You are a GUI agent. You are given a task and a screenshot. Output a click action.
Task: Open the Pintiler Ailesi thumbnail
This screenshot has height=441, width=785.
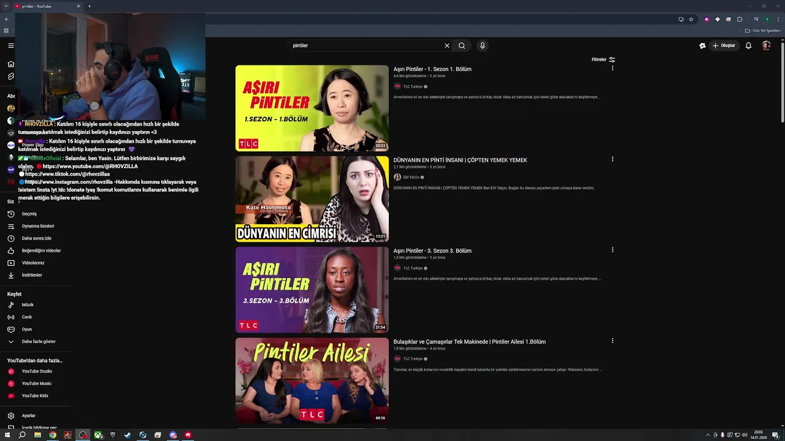tap(312, 380)
